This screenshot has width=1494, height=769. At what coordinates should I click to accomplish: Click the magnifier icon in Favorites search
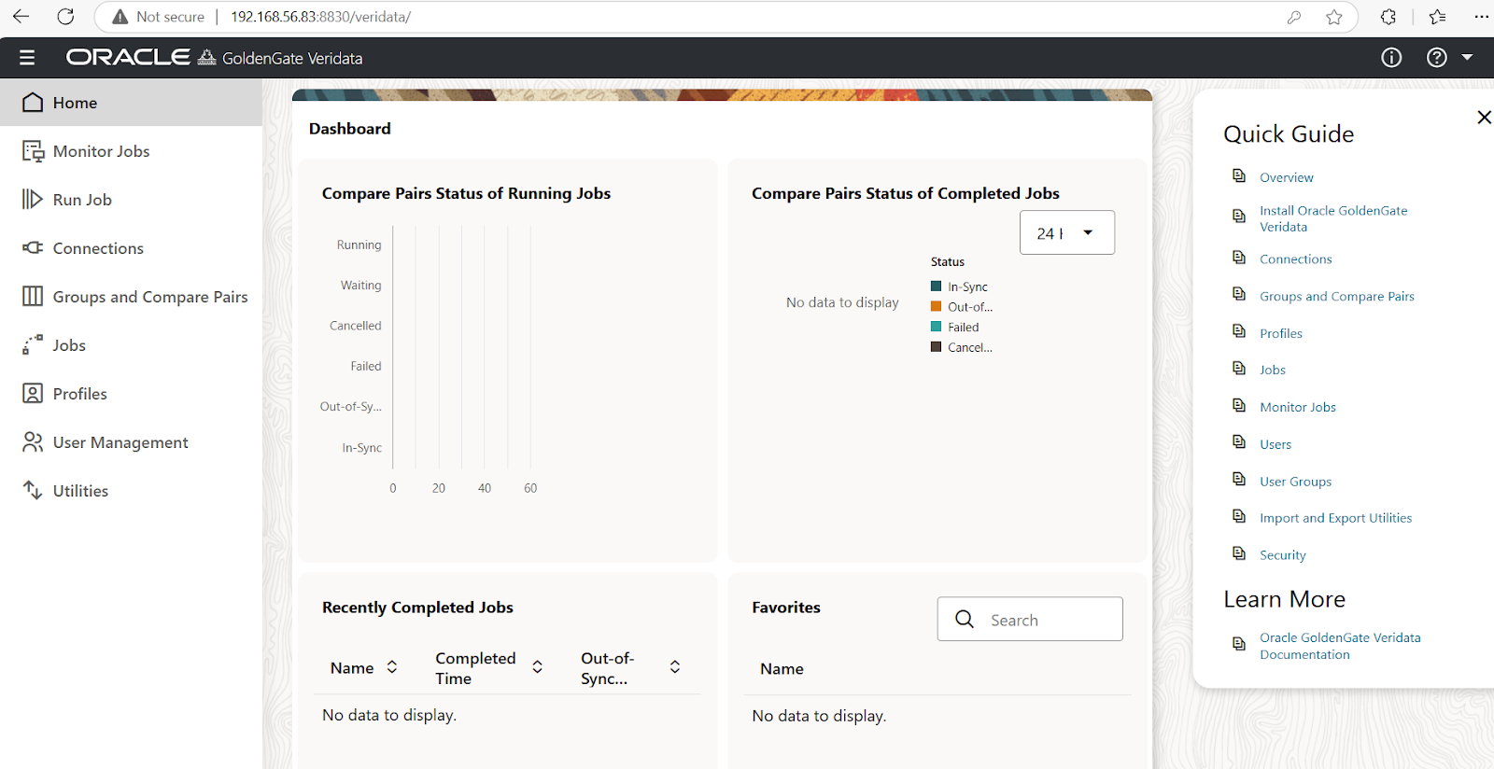965,619
